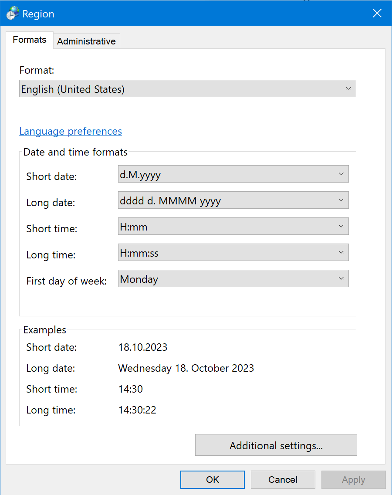The image size is (392, 495).
Task: Open the Format language dropdown
Action: 187,89
